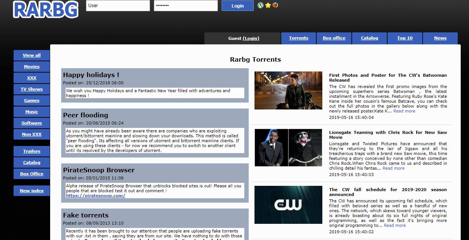This screenshot has height=240, width=469.
Task: Go to the News tab
Action: pyautogui.click(x=440, y=38)
